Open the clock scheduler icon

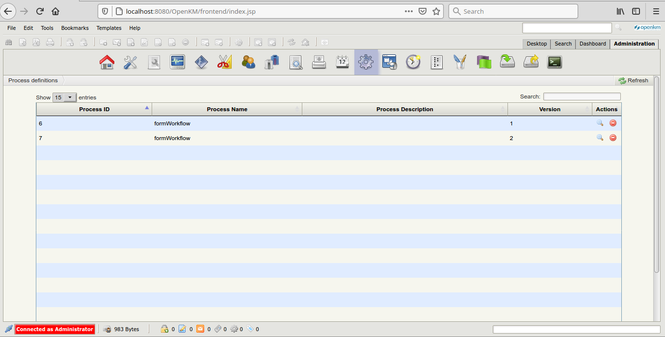pyautogui.click(x=413, y=62)
